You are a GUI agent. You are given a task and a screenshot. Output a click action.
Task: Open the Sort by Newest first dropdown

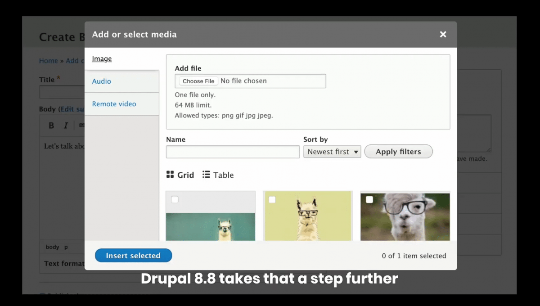click(x=332, y=152)
